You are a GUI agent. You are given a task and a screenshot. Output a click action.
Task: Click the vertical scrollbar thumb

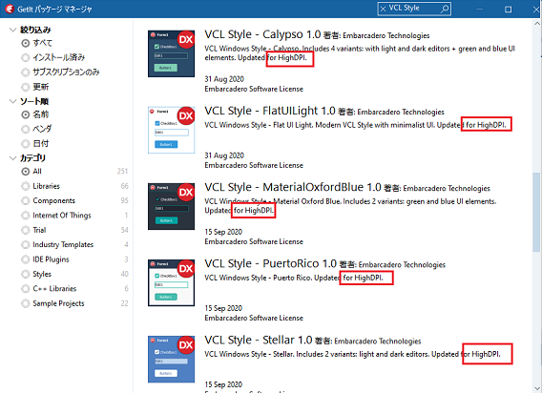pos(536,212)
